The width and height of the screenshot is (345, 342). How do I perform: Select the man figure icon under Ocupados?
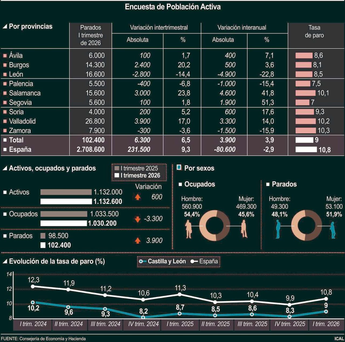pos(189,229)
